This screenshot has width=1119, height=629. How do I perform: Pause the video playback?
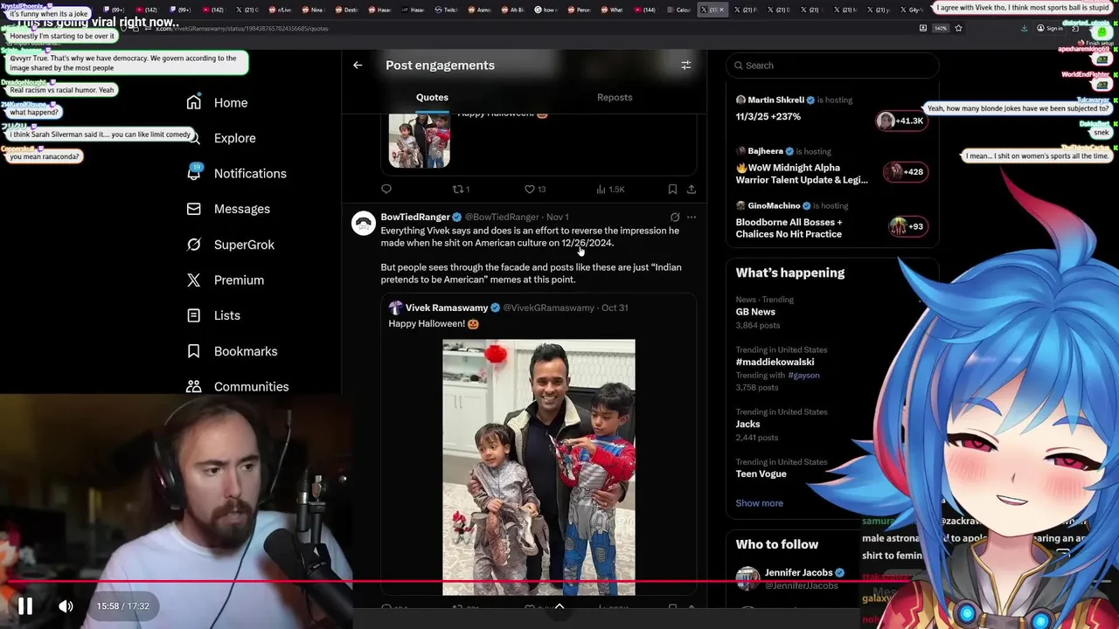(25, 606)
